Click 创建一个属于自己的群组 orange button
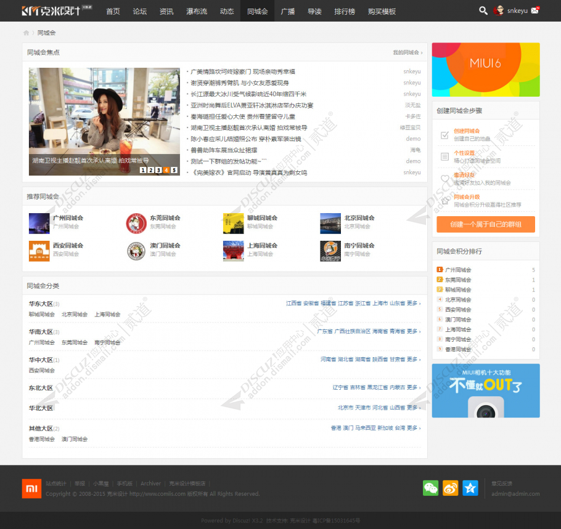Viewport: 561px width, 529px height. [x=486, y=224]
